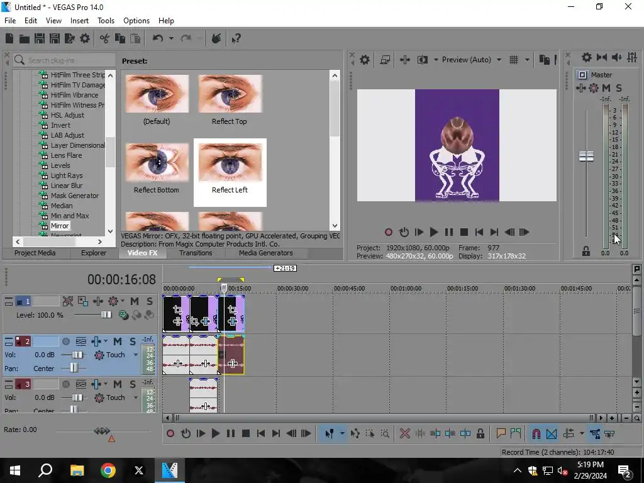Click the Lock event padlock icon
Image resolution: width=644 pixels, height=483 pixels.
480,434
